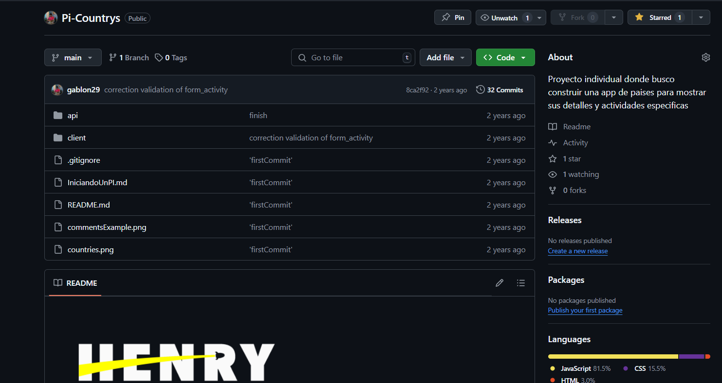
Task: Click the About settings gear icon
Action: [705, 57]
